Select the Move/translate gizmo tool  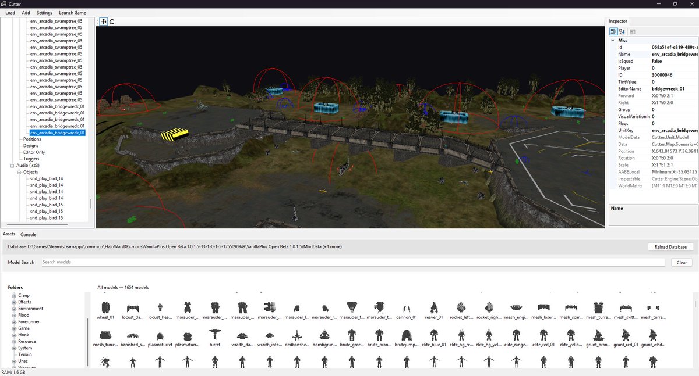pyautogui.click(x=104, y=22)
